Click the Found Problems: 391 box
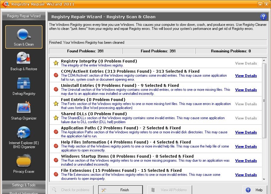Image resolution: width=271 pixels, height=194 pixels. [86, 51]
